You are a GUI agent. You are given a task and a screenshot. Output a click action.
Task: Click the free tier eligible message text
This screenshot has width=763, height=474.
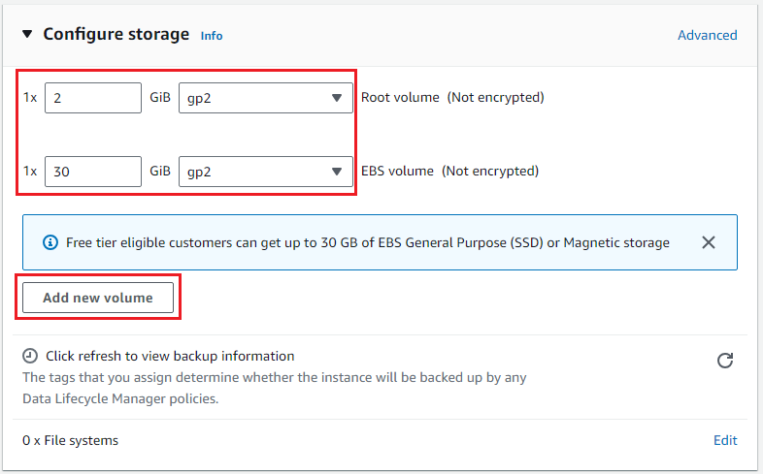pyautogui.click(x=368, y=242)
